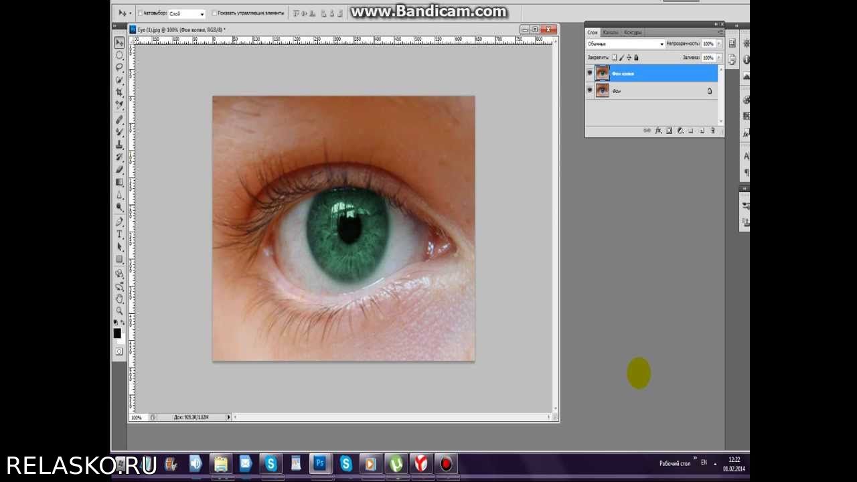This screenshot has height=482, width=857.
Task: Switch to the 'Контуры' tab
Action: [x=632, y=32]
